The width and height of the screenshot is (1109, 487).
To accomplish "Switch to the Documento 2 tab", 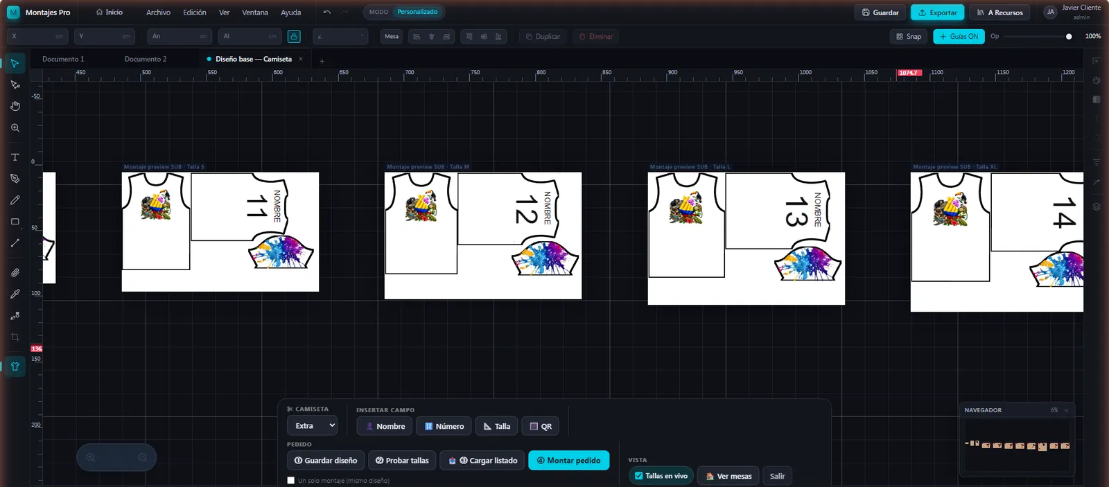I will (146, 59).
